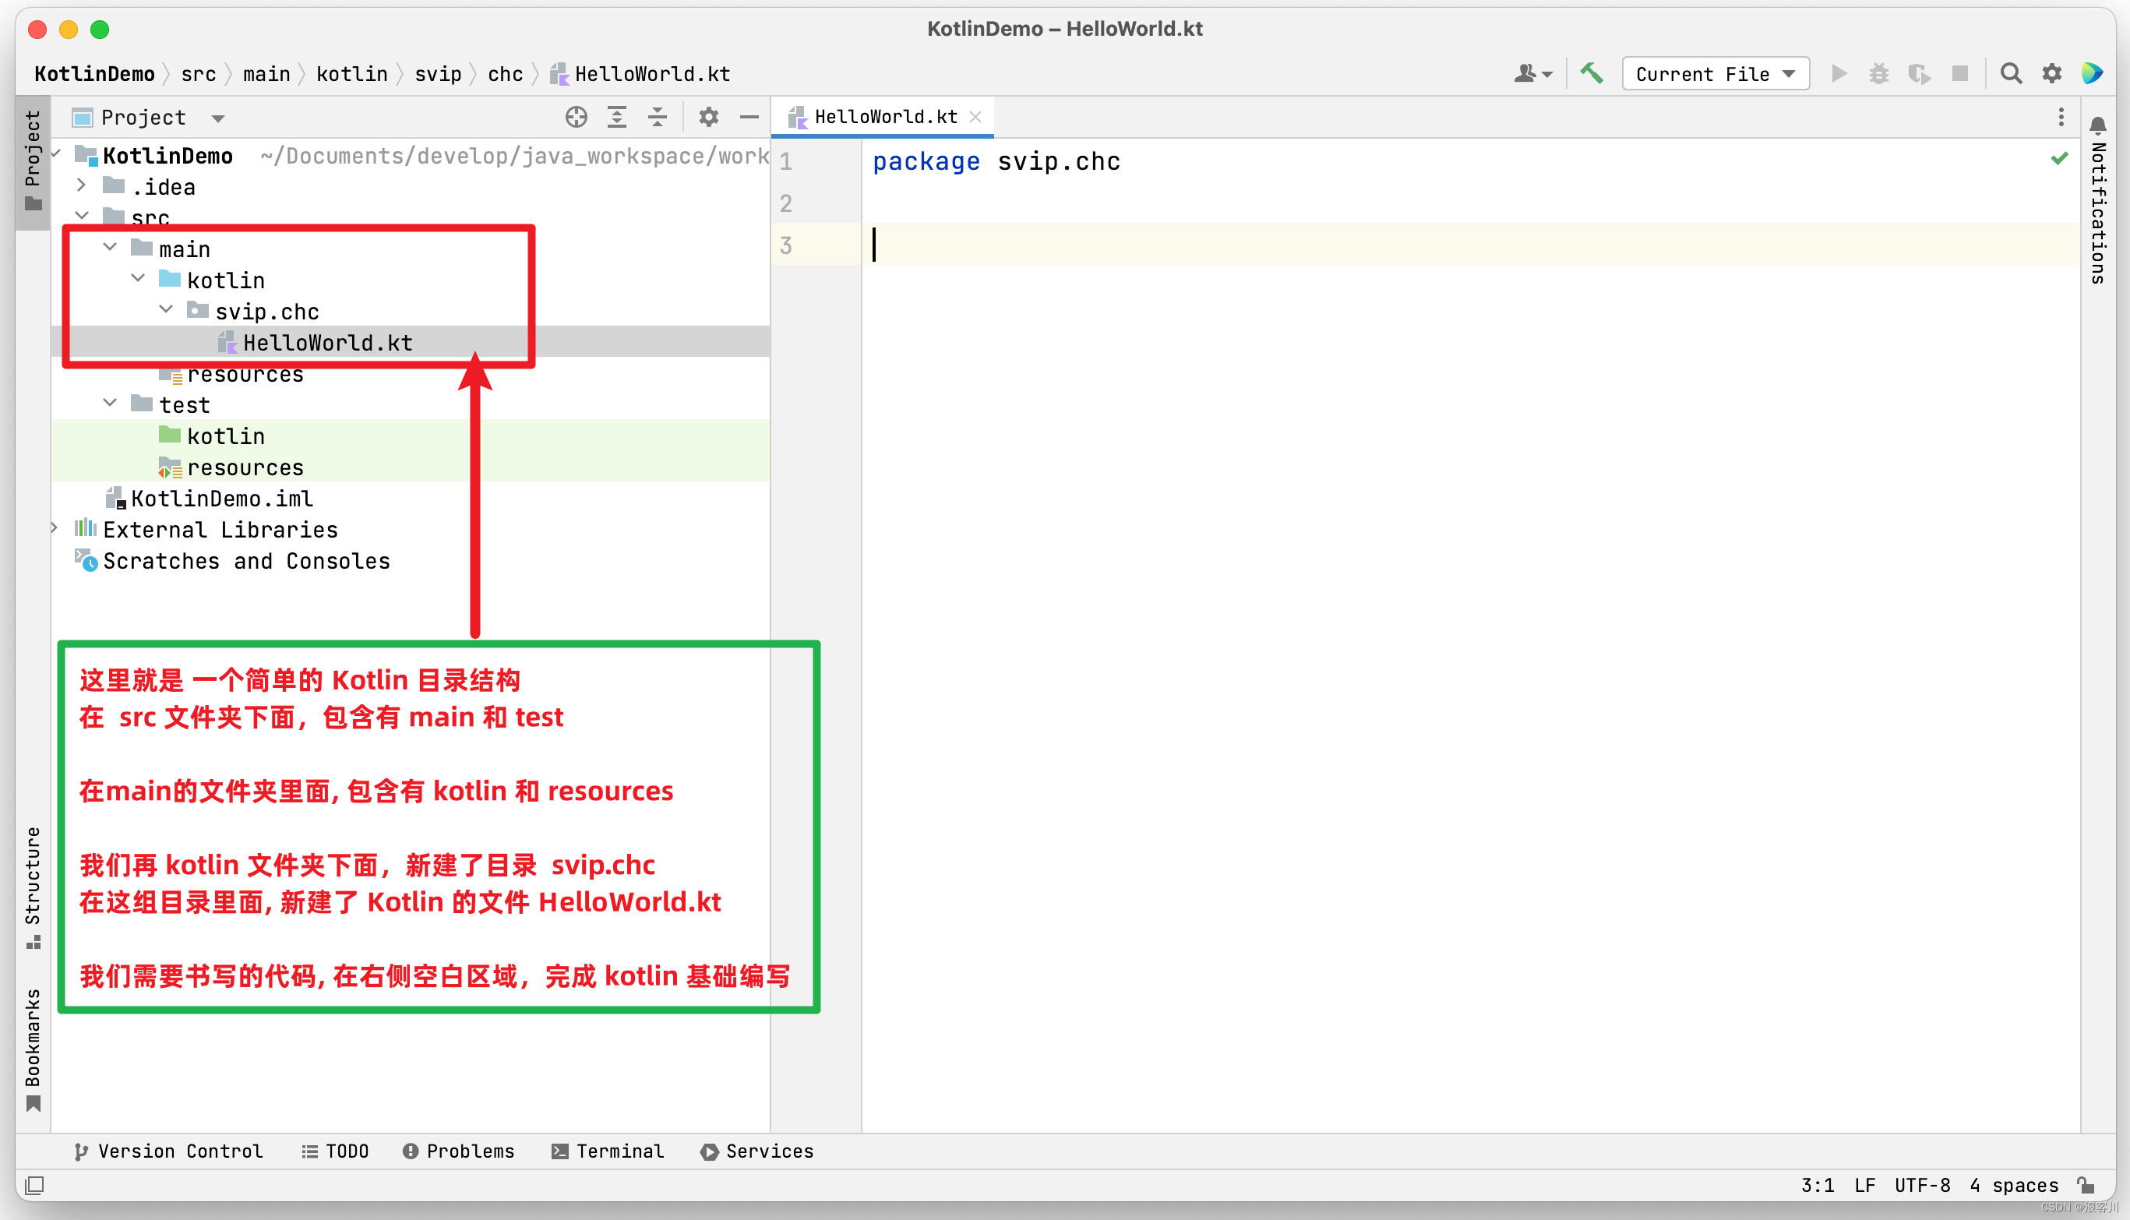
Task: Click the Build Project hammer icon
Action: click(1591, 74)
